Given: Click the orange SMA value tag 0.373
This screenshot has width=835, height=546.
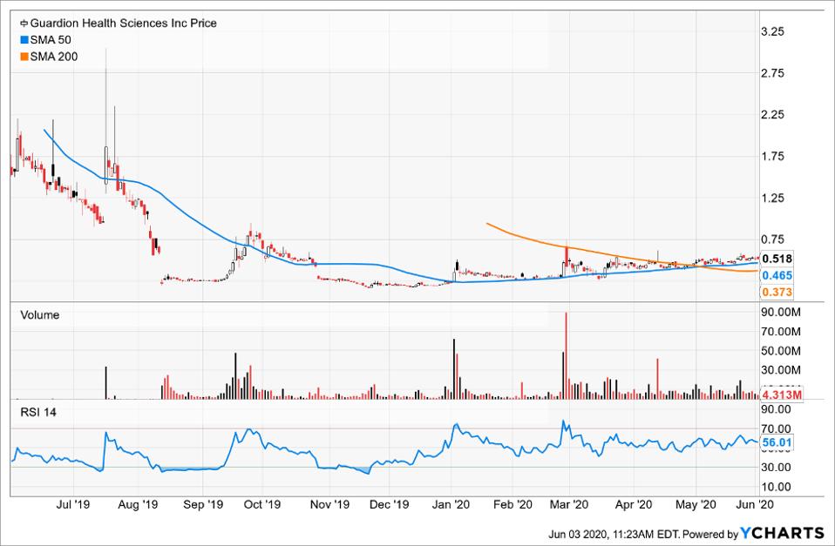Looking at the screenshot, I should click(777, 293).
